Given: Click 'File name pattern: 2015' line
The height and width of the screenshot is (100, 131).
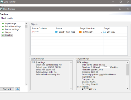Looking at the screenshot, I should tap(92, 70).
